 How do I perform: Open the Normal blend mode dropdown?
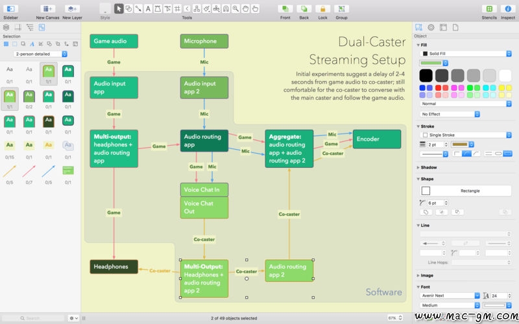click(465, 104)
